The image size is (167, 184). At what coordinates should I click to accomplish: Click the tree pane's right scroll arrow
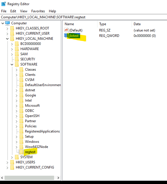click(58, 178)
